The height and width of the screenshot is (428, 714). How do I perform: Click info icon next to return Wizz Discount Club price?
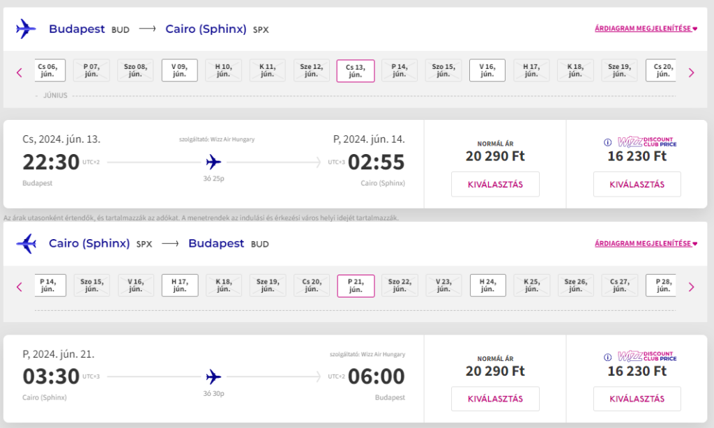pos(607,357)
